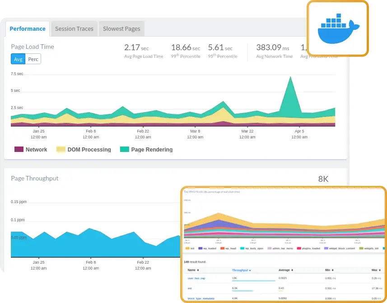Click the Apr 5 axis label on load chart

click(299, 134)
